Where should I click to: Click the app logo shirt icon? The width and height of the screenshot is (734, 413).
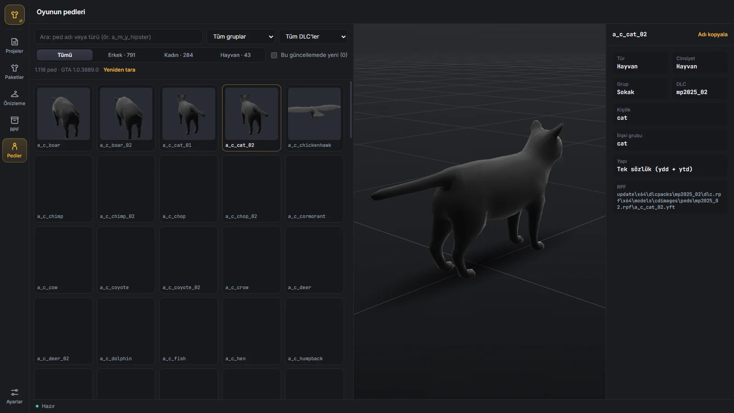[15, 15]
